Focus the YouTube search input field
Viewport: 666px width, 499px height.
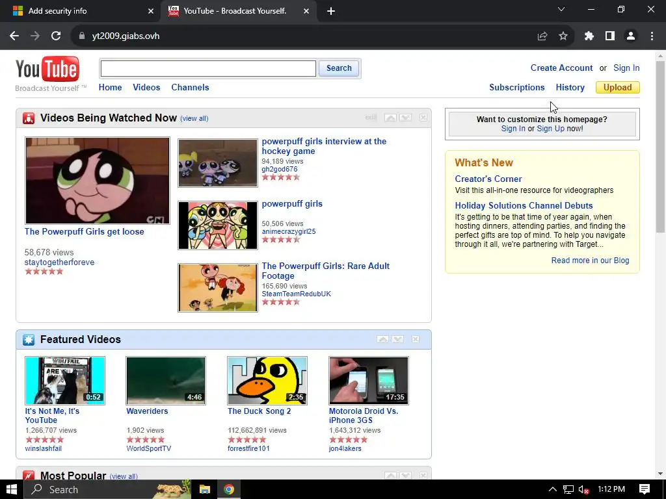click(208, 68)
